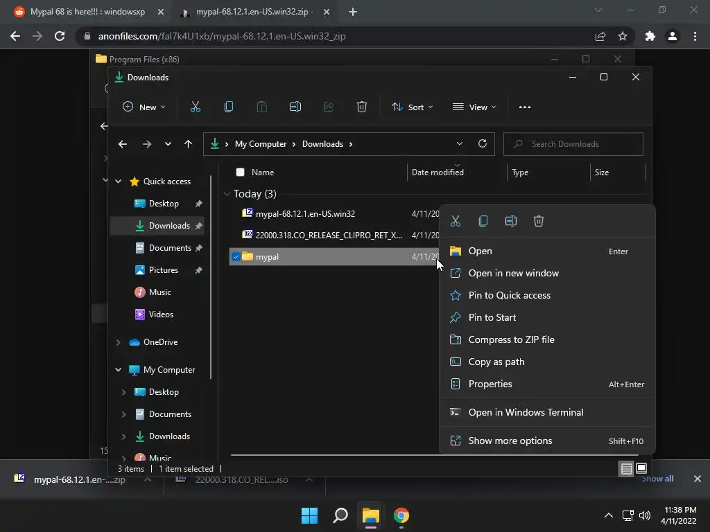This screenshot has width=710, height=532.
Task: Collapse Quick access tree node
Action: 118,181
